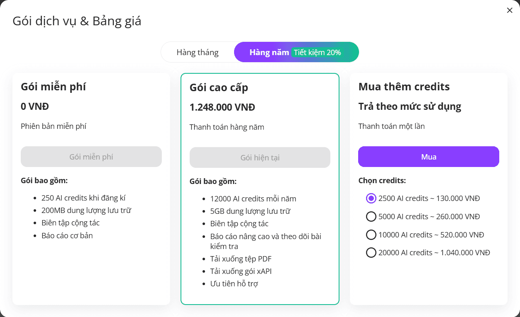The width and height of the screenshot is (520, 317).
Task: Click the Tiết kiệm 20% badge
Action: (x=317, y=52)
